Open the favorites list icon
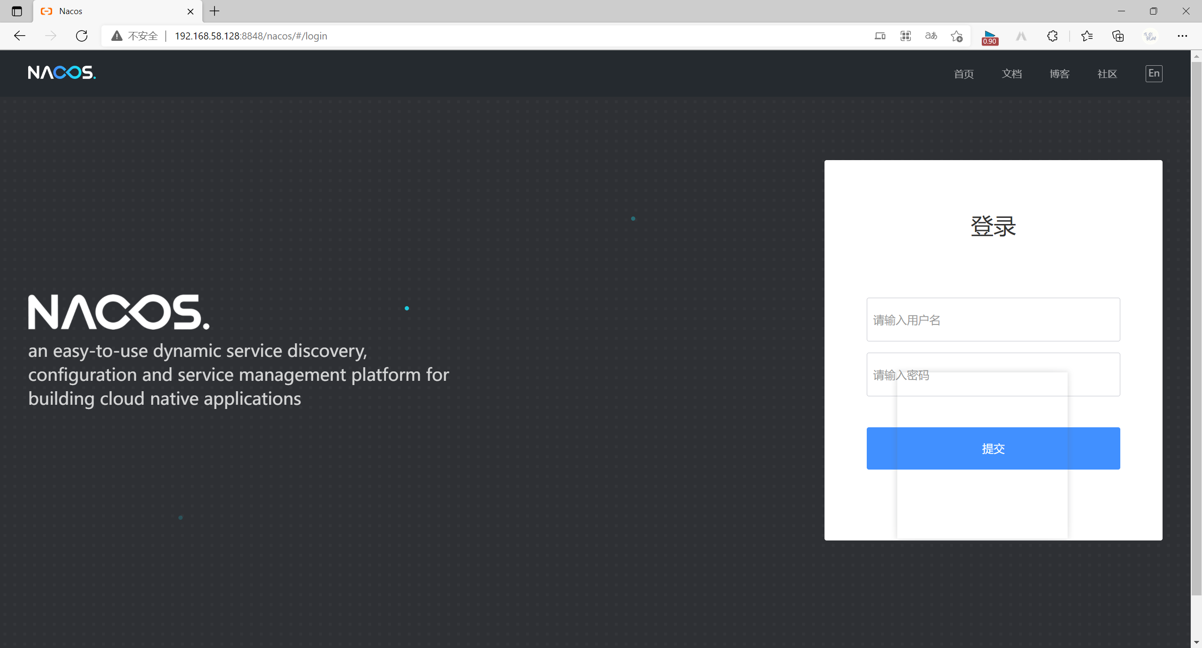 1086,36
